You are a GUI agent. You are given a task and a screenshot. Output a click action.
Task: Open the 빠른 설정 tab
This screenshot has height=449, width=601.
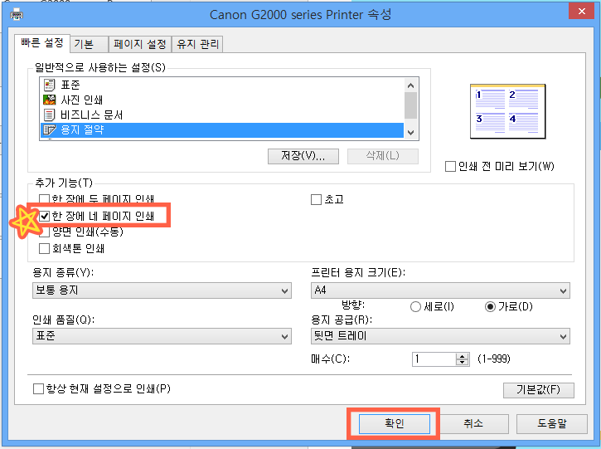pos(42,42)
